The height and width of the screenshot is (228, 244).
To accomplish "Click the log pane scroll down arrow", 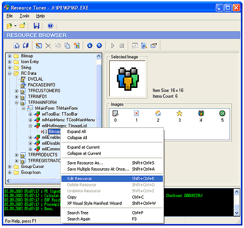I will tap(236, 213).
